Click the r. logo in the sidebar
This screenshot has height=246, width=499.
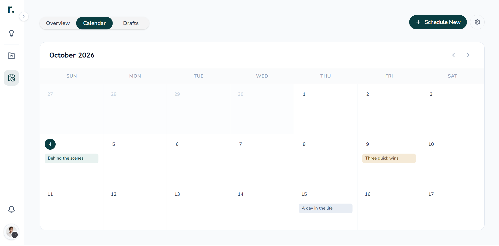tap(11, 10)
